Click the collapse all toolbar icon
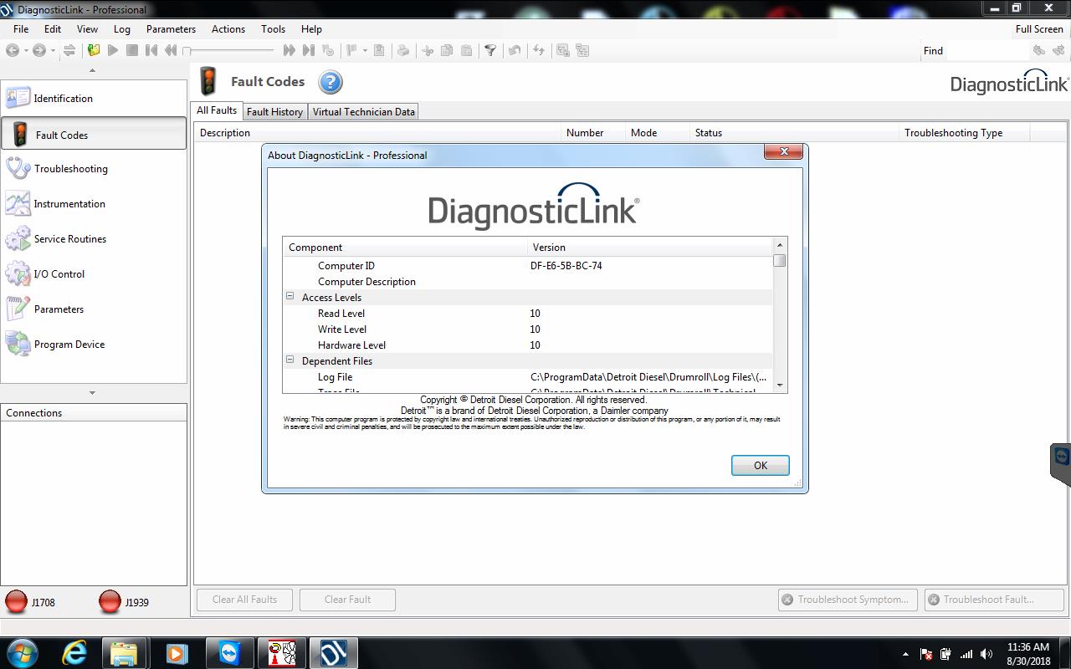The width and height of the screenshot is (1071, 669). pos(582,50)
